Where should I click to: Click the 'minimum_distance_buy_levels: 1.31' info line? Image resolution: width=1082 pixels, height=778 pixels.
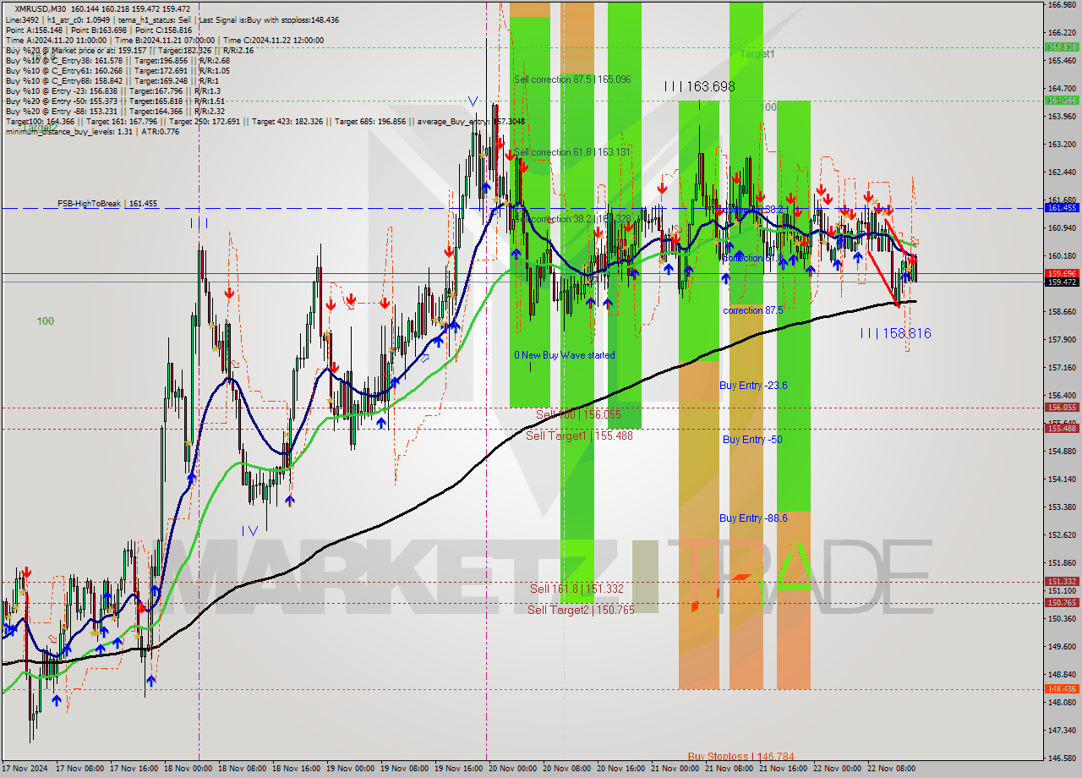(91, 131)
